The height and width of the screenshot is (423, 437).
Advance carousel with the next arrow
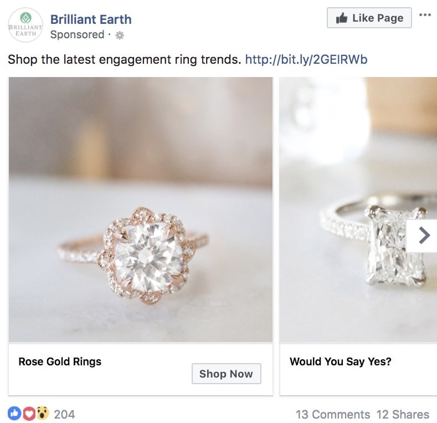coord(424,236)
